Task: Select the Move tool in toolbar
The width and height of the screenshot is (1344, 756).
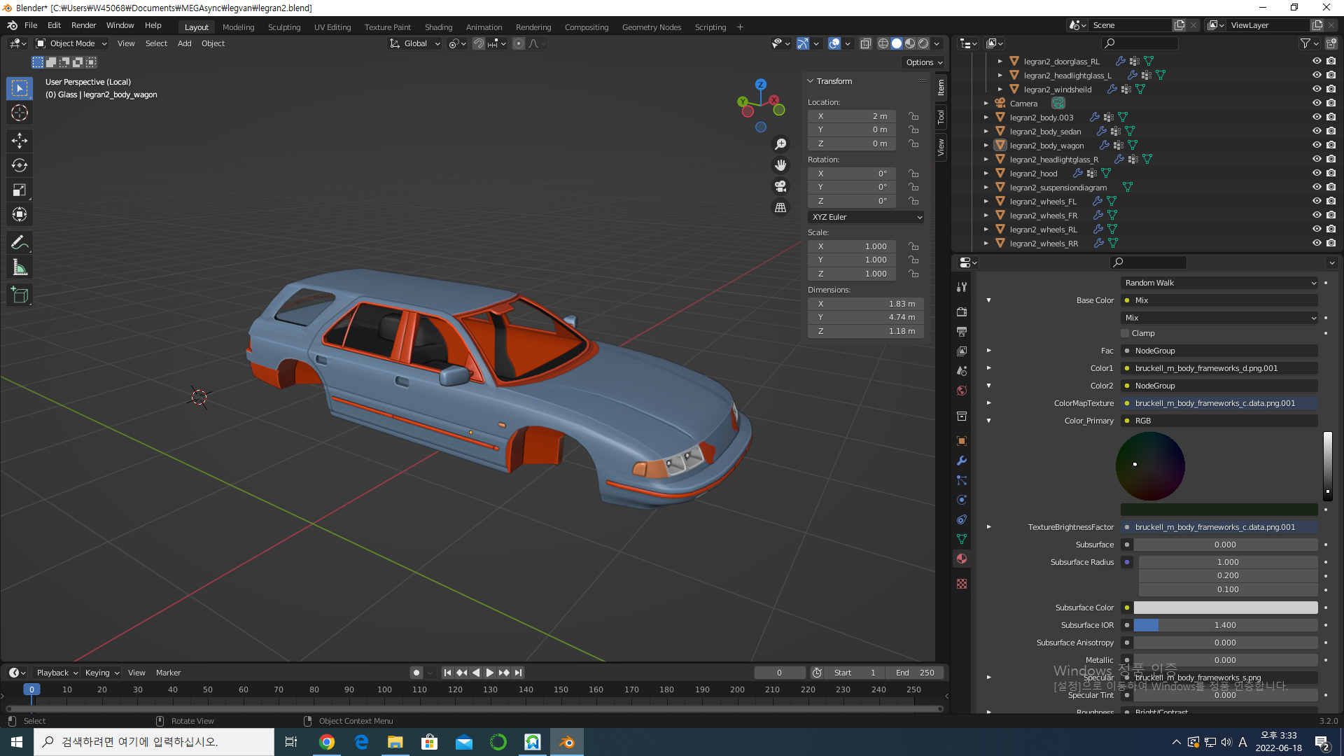Action: [20, 141]
